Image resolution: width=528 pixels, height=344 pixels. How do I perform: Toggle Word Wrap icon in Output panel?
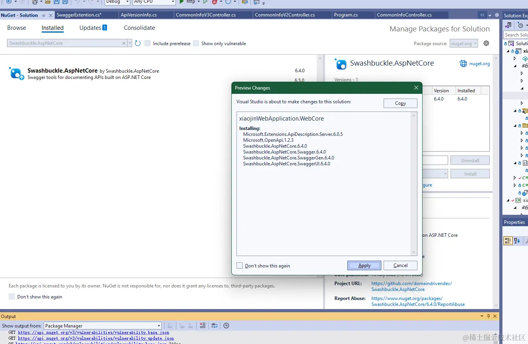214,326
